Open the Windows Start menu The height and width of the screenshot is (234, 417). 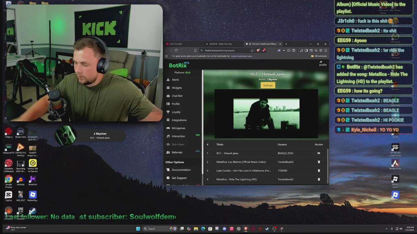point(138,229)
